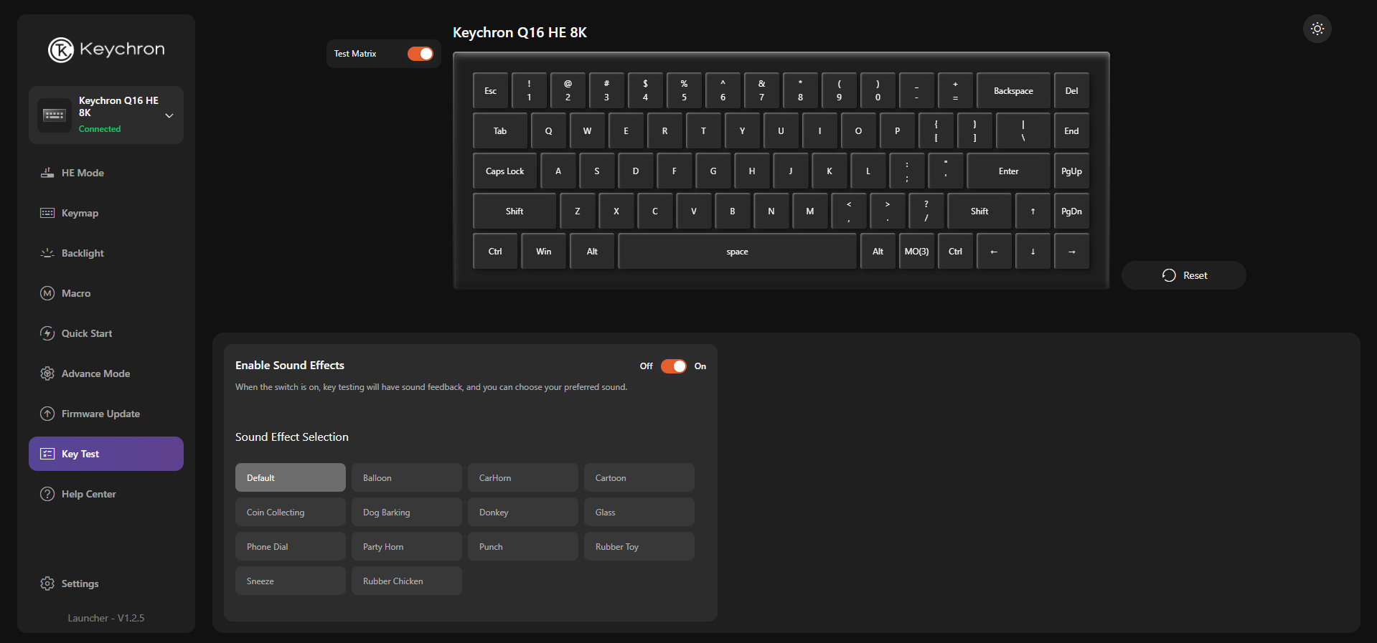This screenshot has width=1377, height=643.
Task: Expand the Keychron Q16 HE device dropdown
Action: [x=169, y=115]
